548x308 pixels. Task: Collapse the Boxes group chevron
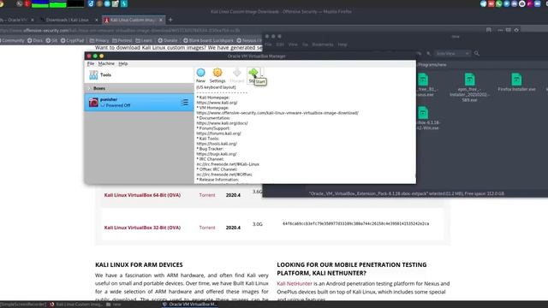pyautogui.click(x=89, y=88)
